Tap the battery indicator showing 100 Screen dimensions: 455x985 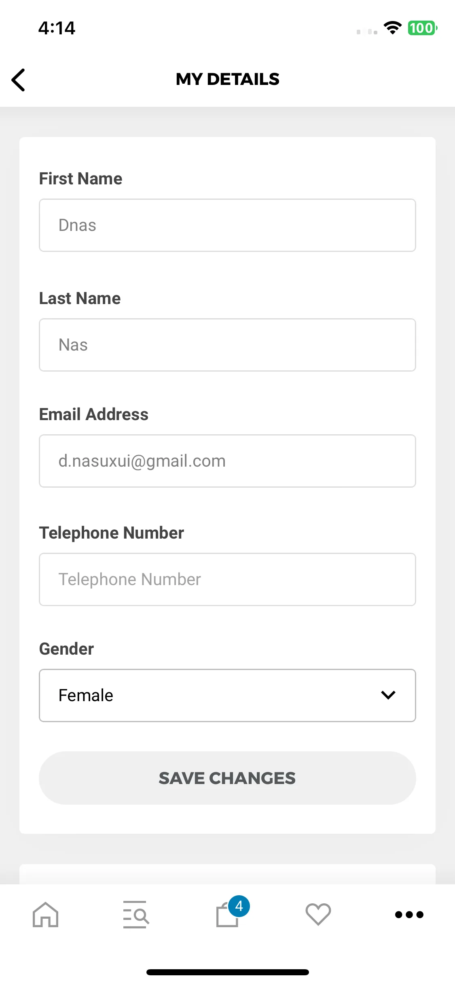click(422, 28)
